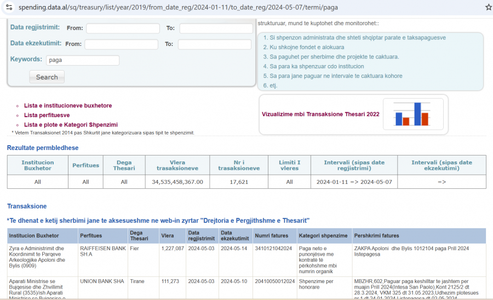Click item Sa para ka shpenzuar cdo institucion
Screen dimensions: 493x300
click(317, 66)
